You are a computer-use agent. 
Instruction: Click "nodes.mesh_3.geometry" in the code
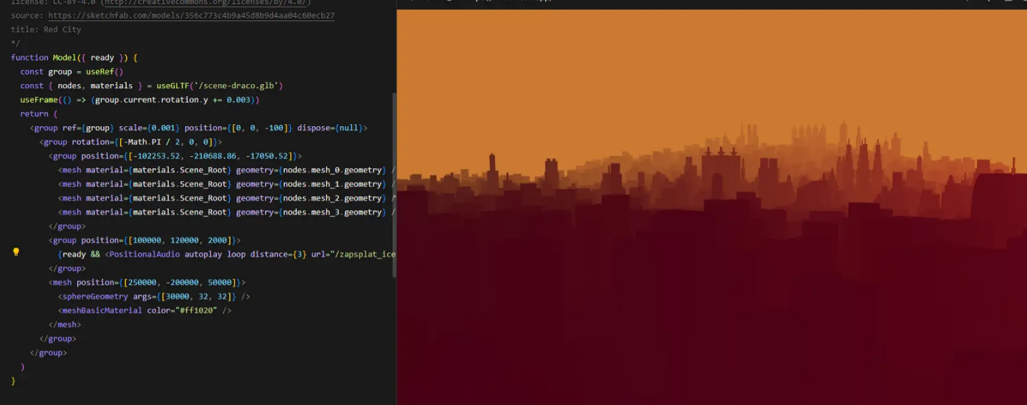coord(333,212)
